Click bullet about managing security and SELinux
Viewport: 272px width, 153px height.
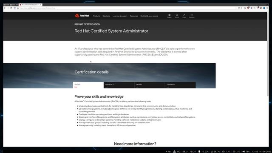click(x=107, y=125)
